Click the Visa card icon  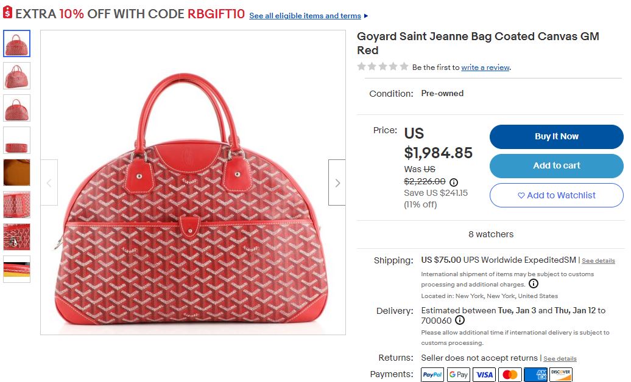tap(484, 375)
